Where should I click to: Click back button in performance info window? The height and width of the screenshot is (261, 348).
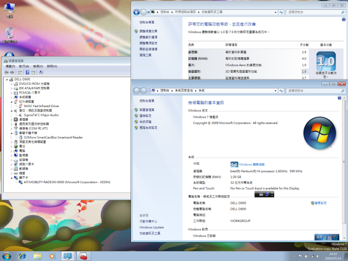[x=136, y=12]
